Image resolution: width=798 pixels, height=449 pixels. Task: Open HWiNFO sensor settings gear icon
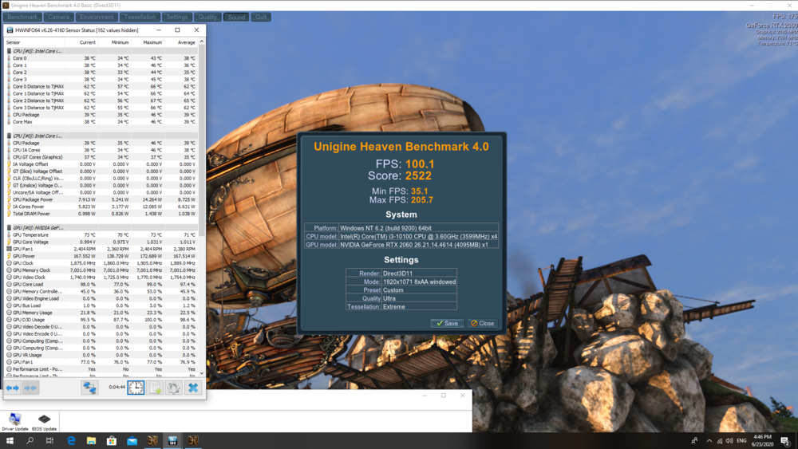173,388
